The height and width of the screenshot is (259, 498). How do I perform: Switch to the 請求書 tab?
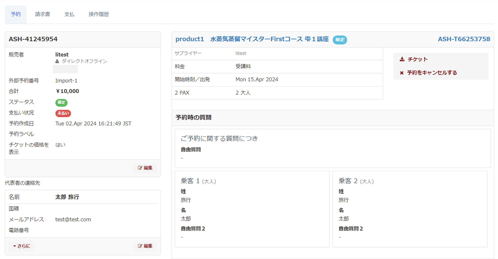43,14
